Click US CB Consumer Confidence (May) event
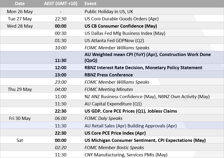224x158 pixels. 121,26
